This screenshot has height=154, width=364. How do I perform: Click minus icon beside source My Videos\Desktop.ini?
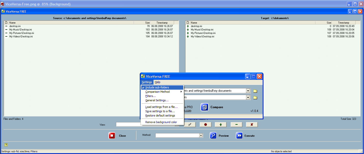(6, 36)
